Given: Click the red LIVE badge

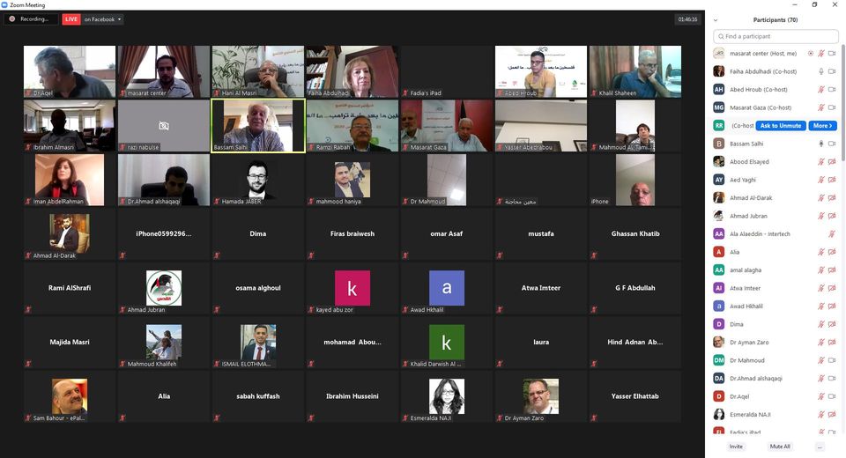Looking at the screenshot, I should (x=71, y=18).
